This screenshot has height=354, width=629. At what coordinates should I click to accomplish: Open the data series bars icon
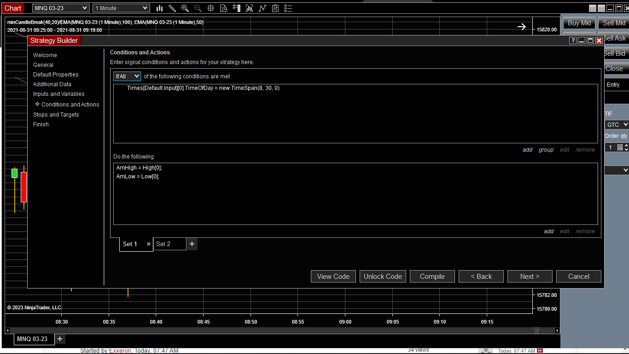point(250,8)
